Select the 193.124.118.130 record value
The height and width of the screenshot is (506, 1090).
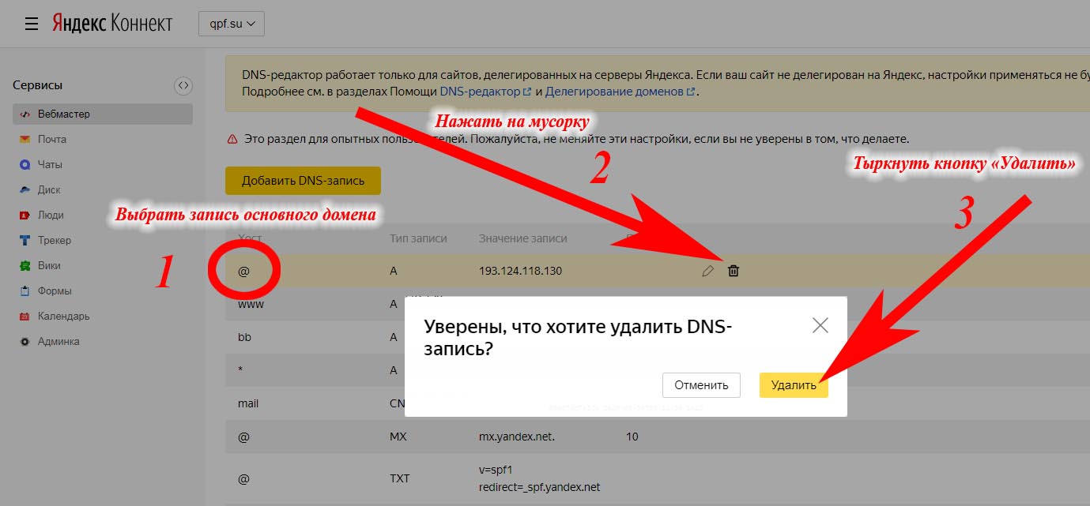click(x=520, y=271)
